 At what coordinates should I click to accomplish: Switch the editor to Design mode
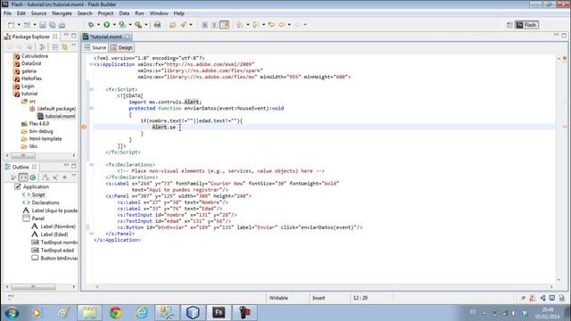click(x=121, y=47)
